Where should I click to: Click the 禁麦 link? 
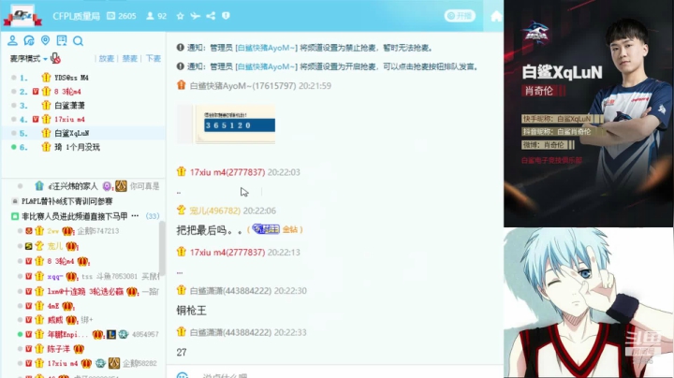(129, 58)
